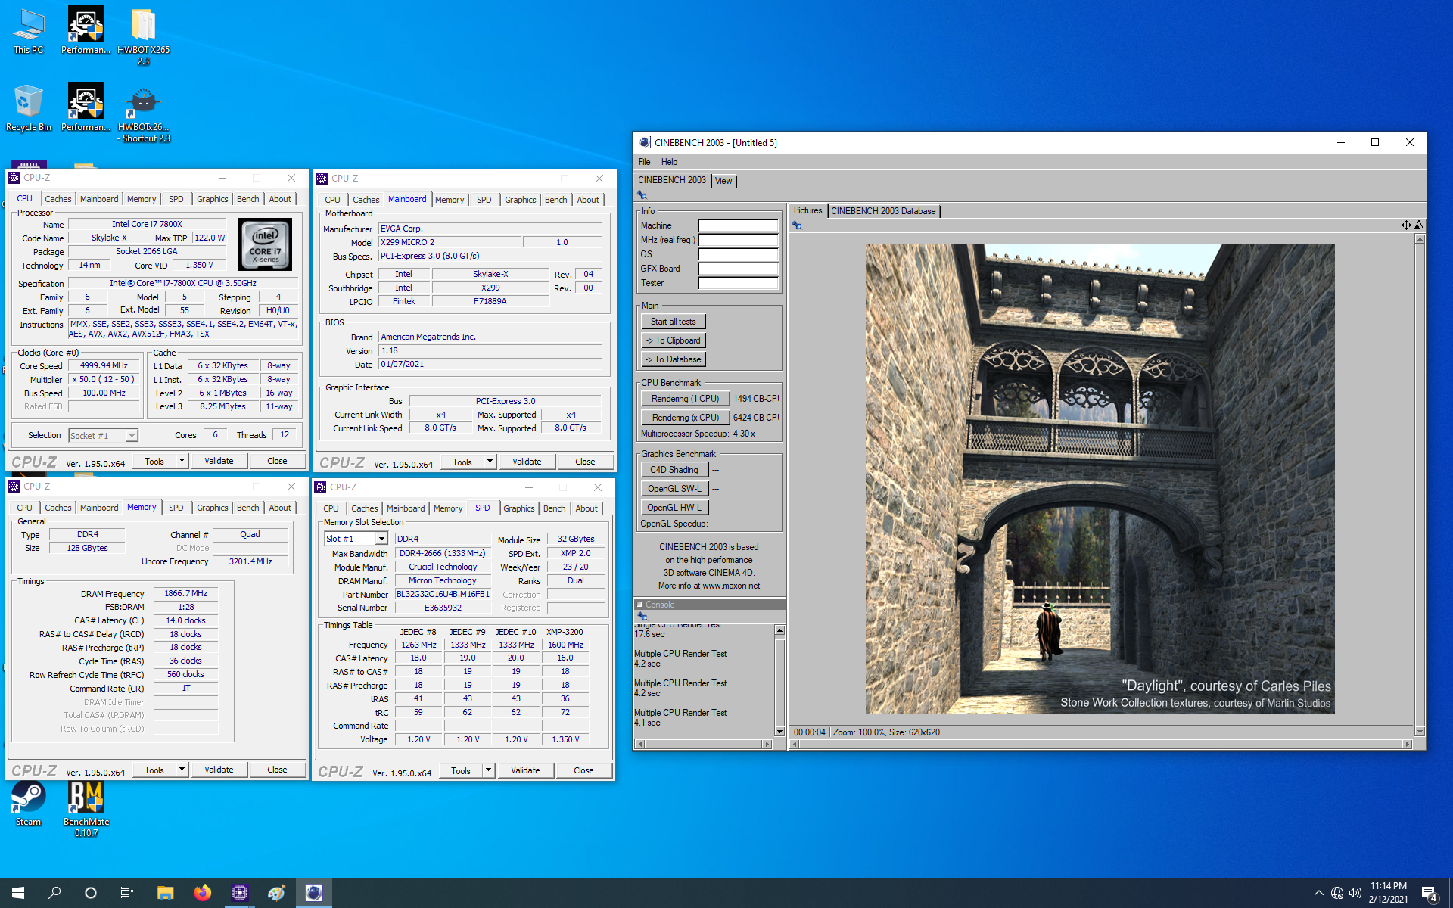Click the move-picture cross-arrows icon in Cinebench
Screen dimensions: 1453x908
[1405, 225]
